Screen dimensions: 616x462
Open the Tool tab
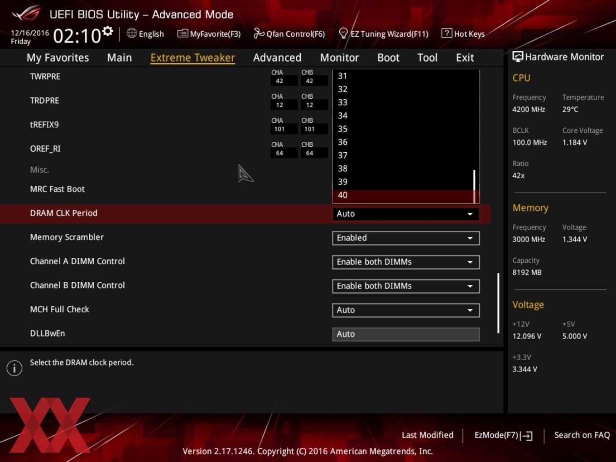[427, 58]
